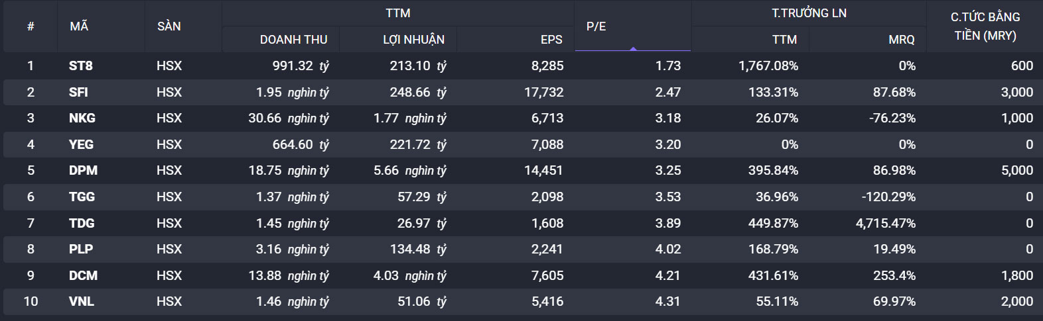Open the YEG stock ticker
The image size is (1043, 321).
[x=81, y=144]
